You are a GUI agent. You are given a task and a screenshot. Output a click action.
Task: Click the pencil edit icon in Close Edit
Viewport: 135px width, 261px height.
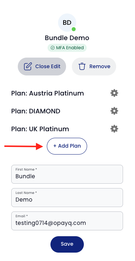tap(28, 66)
